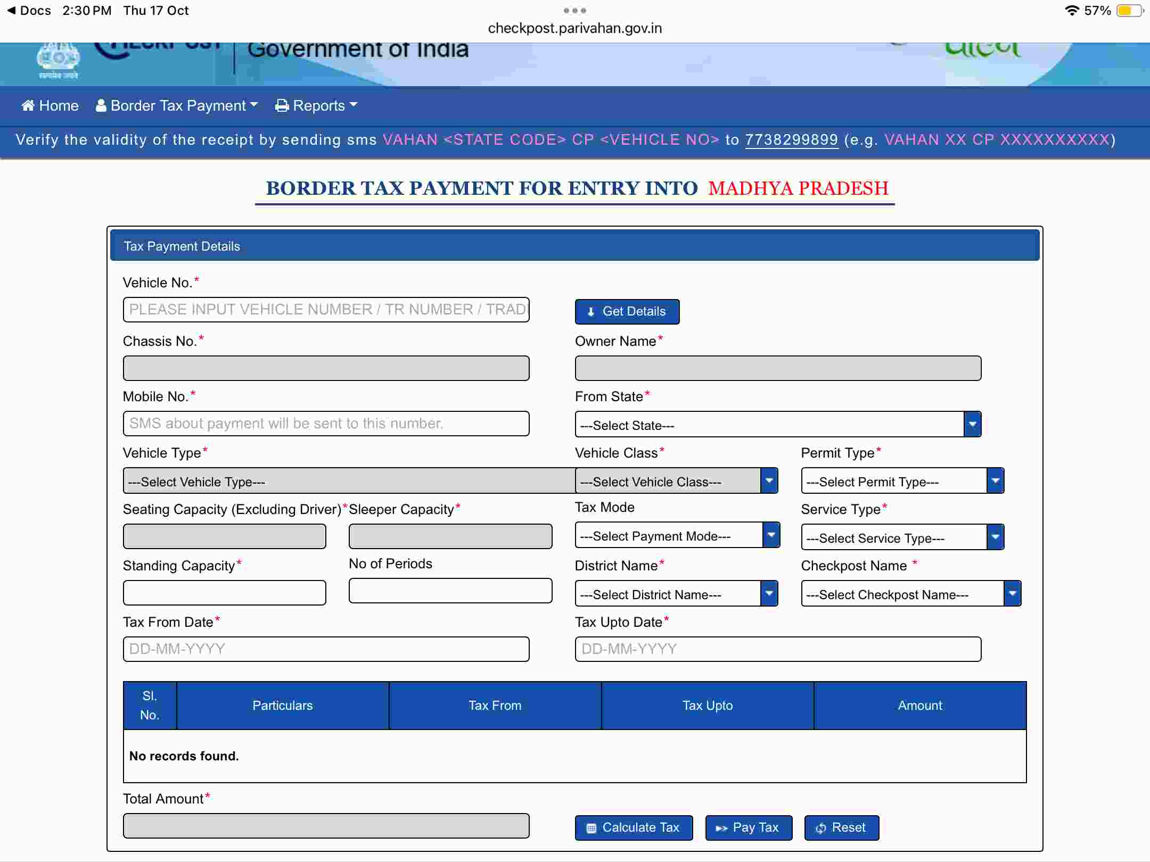Click the Border Tax Payment user icon
The height and width of the screenshot is (862, 1150).
point(101,105)
